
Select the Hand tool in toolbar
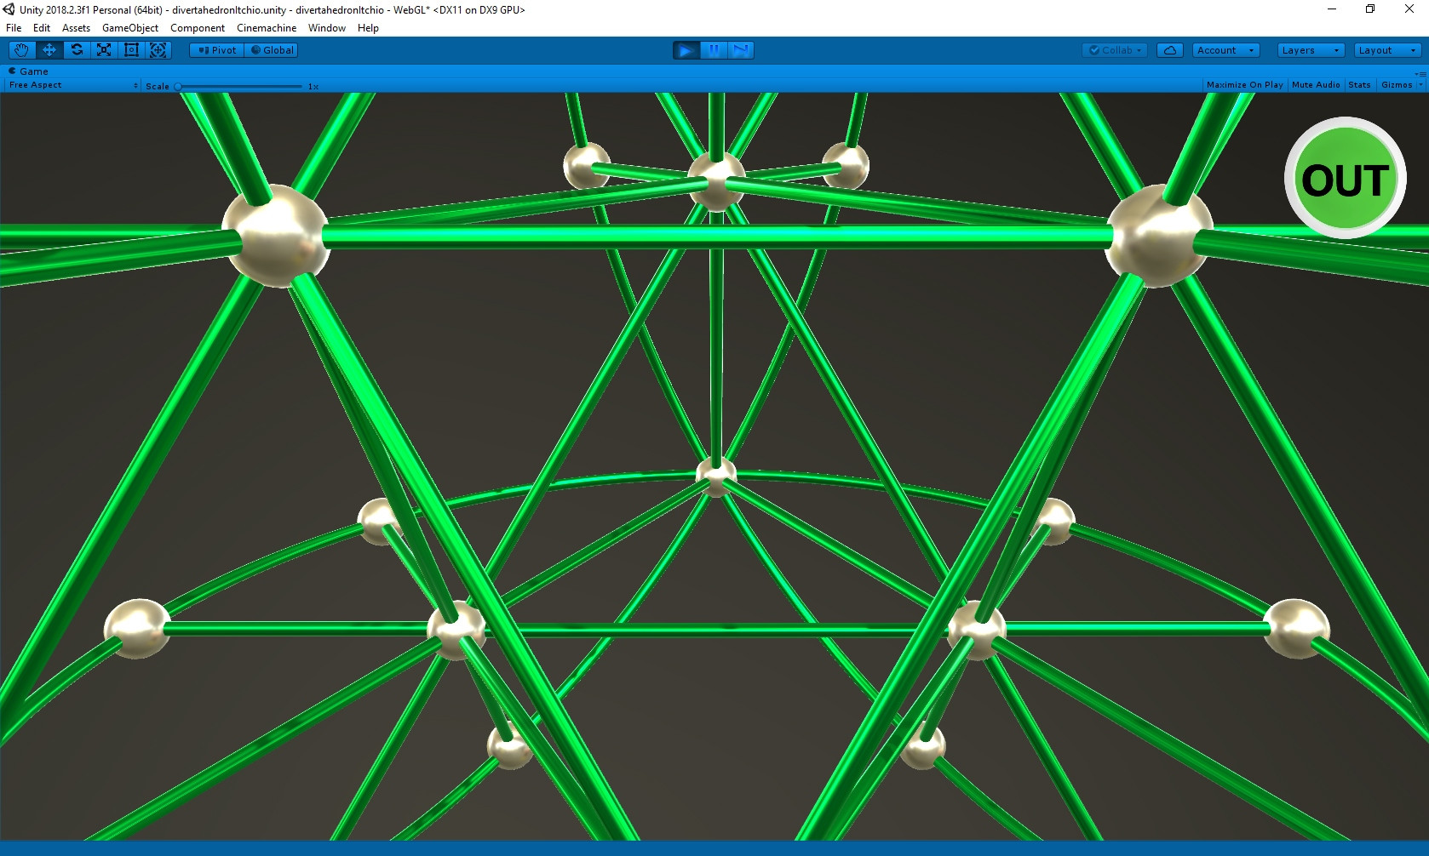(x=22, y=50)
